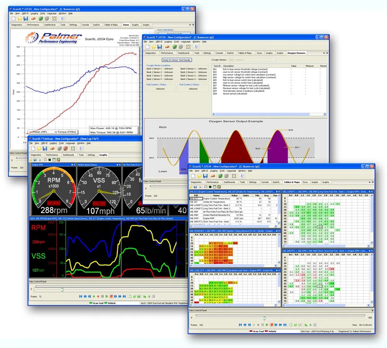Click the table grid icon in Tables & Maps sub-toolbar
This screenshot has height=348, width=387.
coord(214,187)
